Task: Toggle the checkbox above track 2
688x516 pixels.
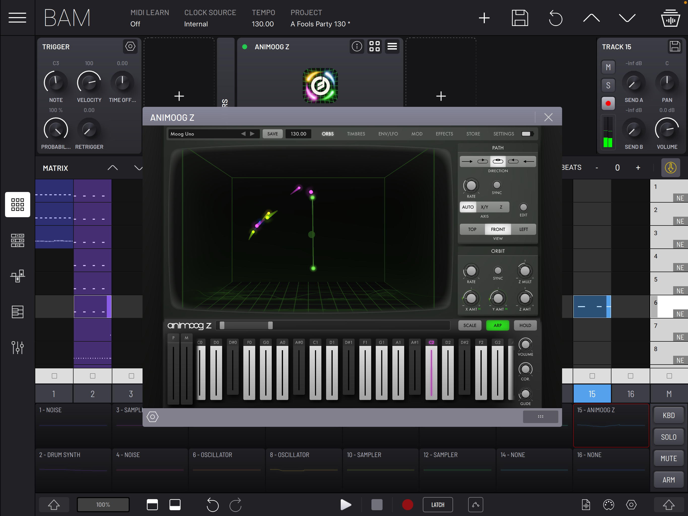Action: (92, 376)
